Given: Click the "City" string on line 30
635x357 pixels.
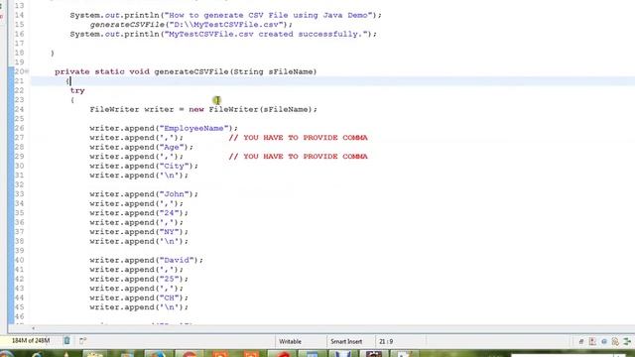Looking at the screenshot, I should 175,166.
